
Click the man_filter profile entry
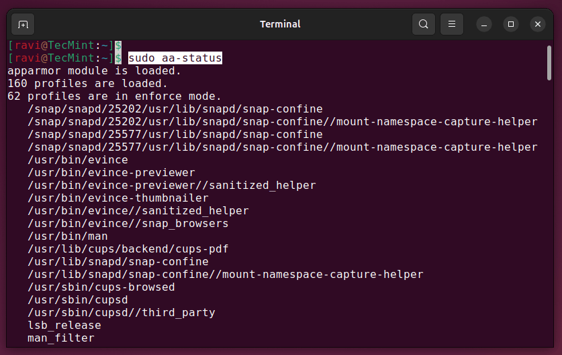60,338
